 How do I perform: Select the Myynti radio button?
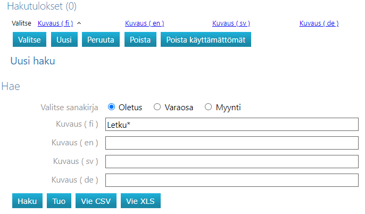208,107
